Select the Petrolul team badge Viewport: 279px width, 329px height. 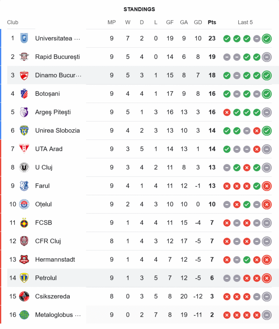click(x=24, y=278)
